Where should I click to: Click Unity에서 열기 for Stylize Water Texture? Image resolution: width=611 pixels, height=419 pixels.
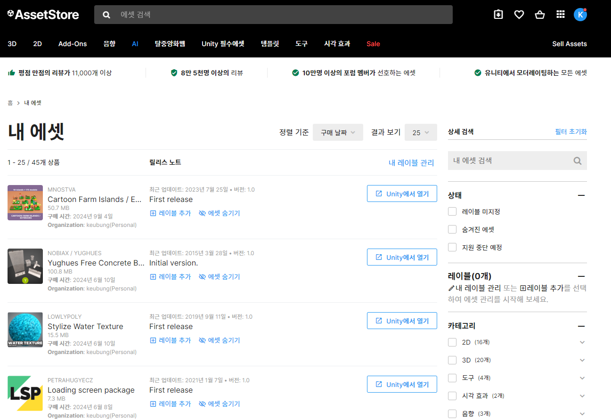(x=402, y=321)
